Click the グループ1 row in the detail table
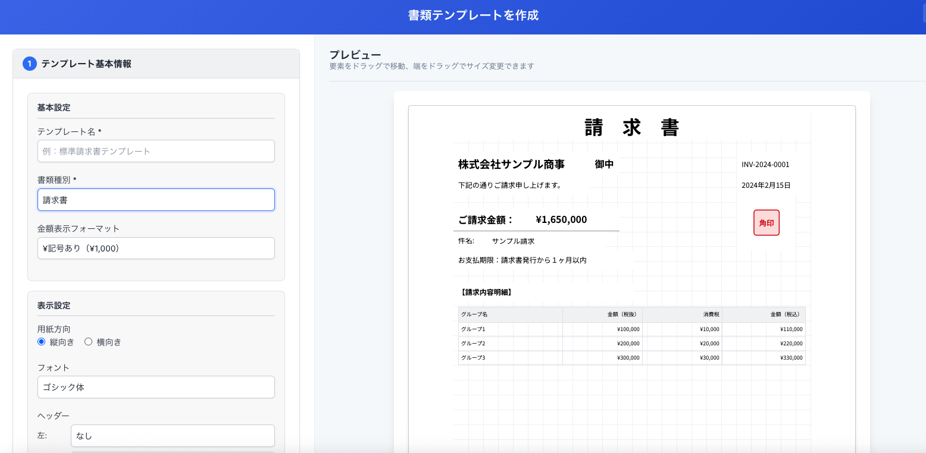The image size is (926, 453). (473, 329)
